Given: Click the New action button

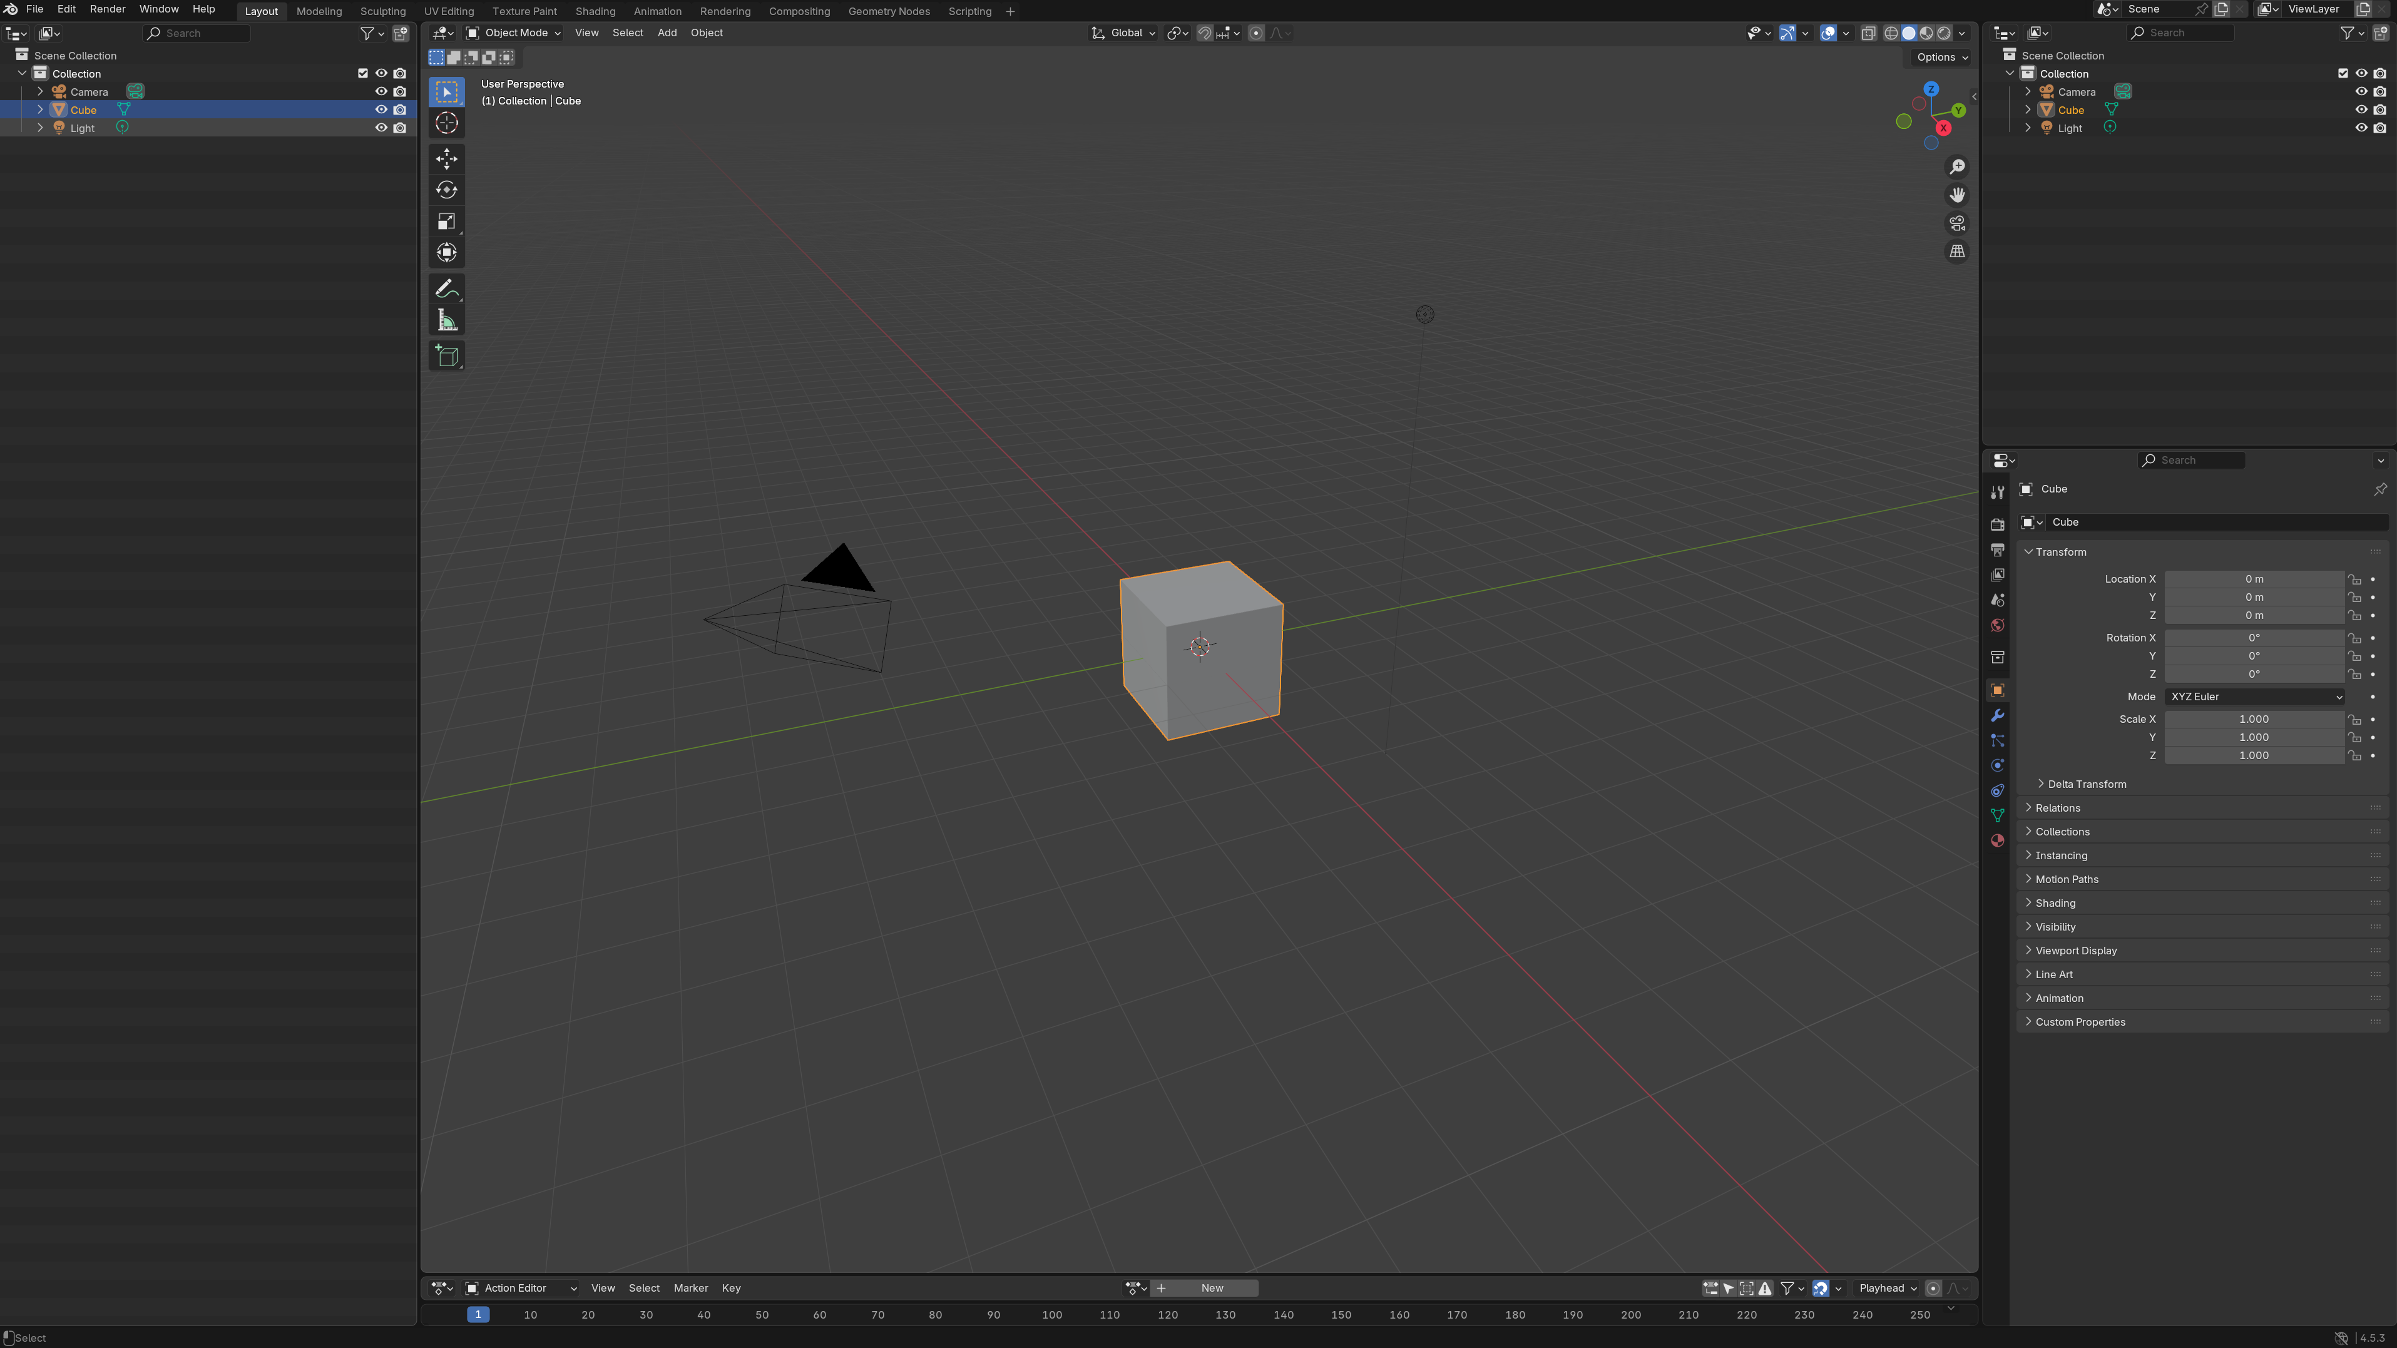Looking at the screenshot, I should (x=1212, y=1289).
